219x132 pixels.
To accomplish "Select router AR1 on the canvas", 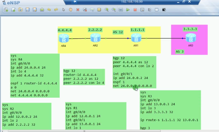I will click(136, 38).
